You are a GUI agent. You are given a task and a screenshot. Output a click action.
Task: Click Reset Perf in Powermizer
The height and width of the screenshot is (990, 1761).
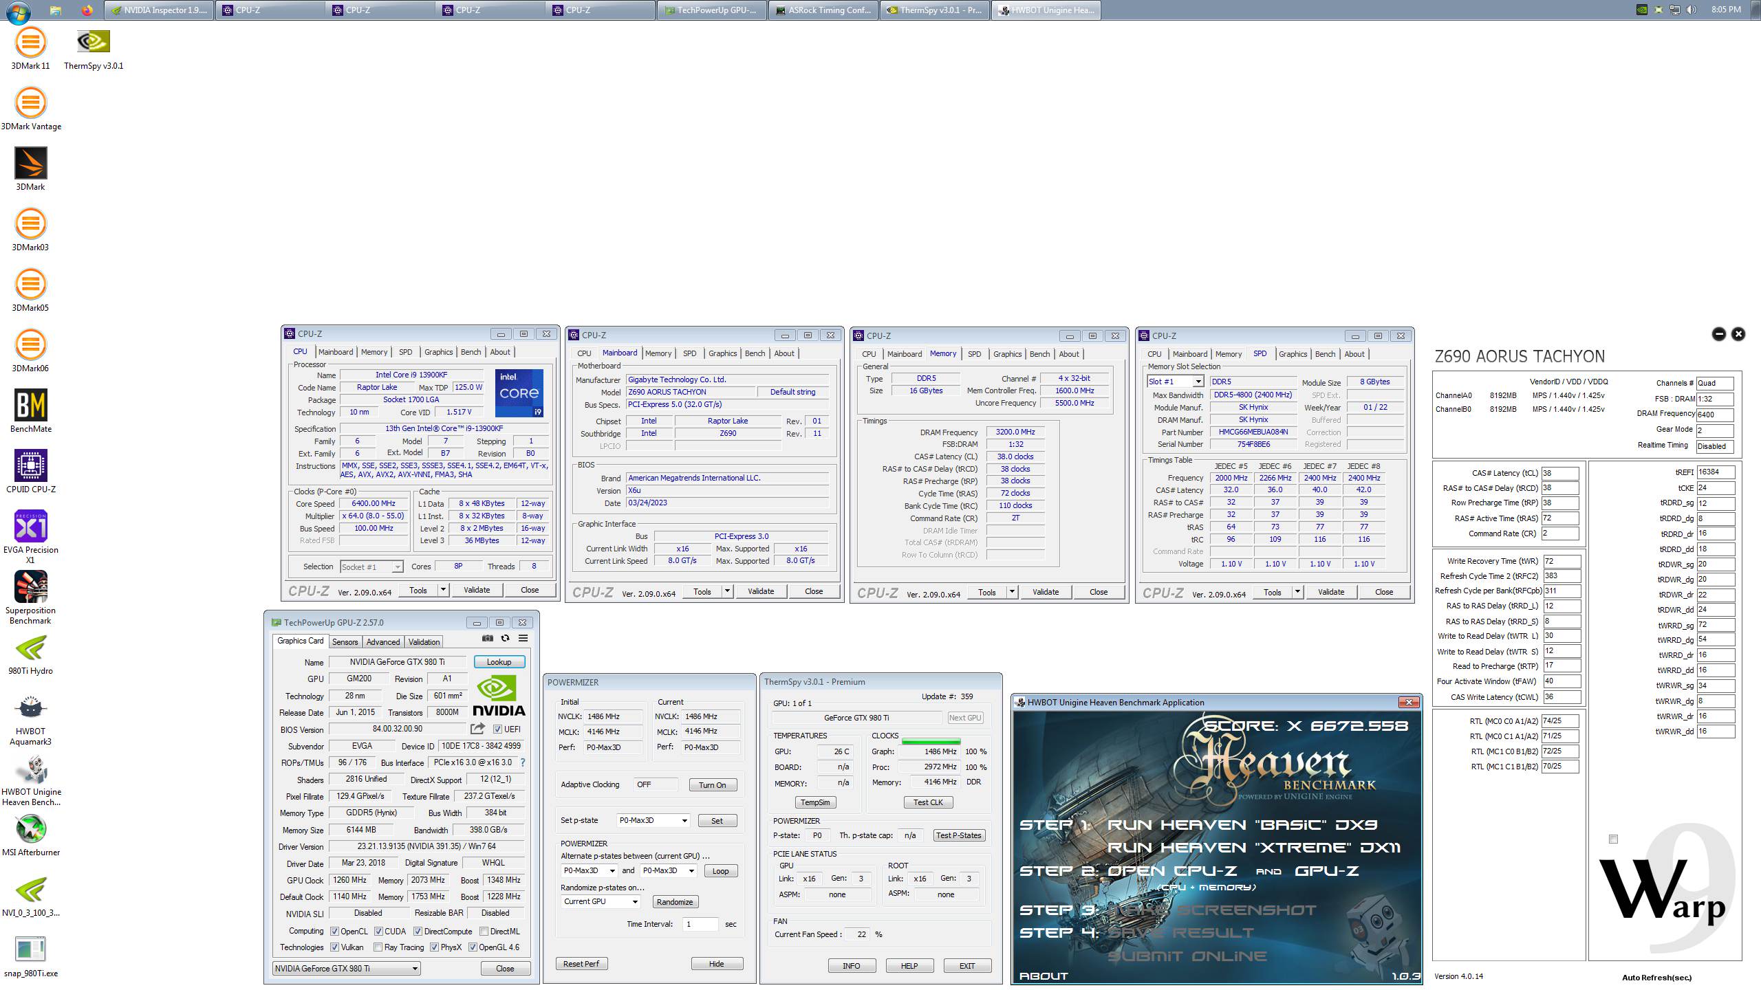click(581, 964)
